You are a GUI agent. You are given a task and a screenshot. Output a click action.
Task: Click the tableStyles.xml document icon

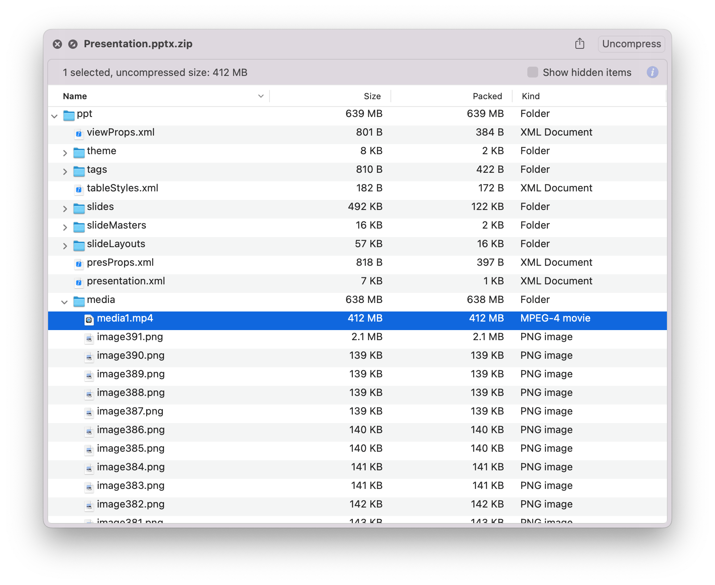coord(79,189)
